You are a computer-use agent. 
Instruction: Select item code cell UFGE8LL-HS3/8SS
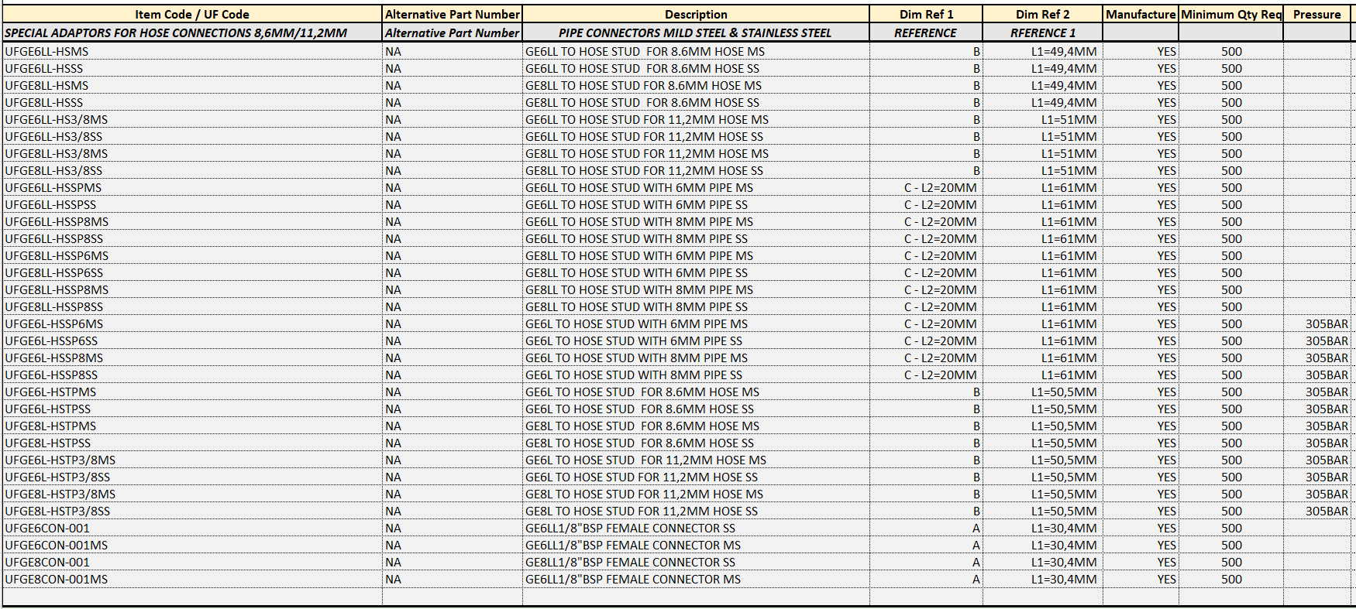pyautogui.click(x=53, y=170)
